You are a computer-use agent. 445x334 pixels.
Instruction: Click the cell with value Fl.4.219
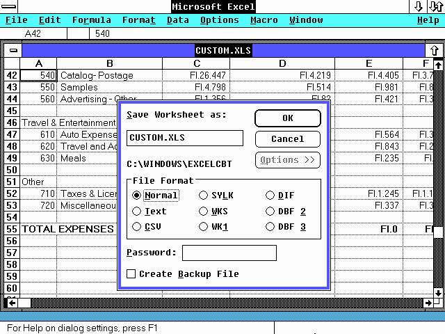282,75
